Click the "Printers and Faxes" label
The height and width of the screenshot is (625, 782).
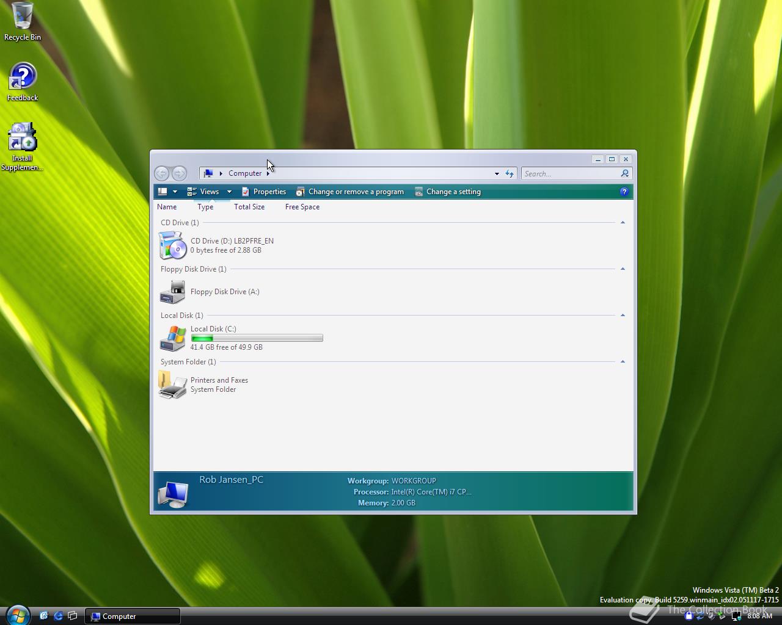pos(219,380)
